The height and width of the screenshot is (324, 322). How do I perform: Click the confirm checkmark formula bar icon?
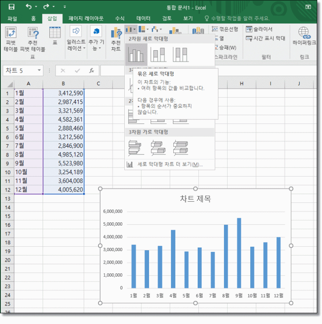point(77,71)
